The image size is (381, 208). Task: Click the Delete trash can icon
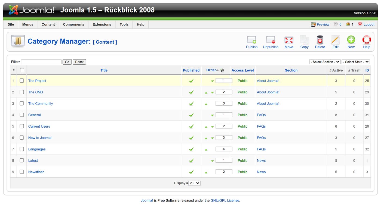(320, 40)
